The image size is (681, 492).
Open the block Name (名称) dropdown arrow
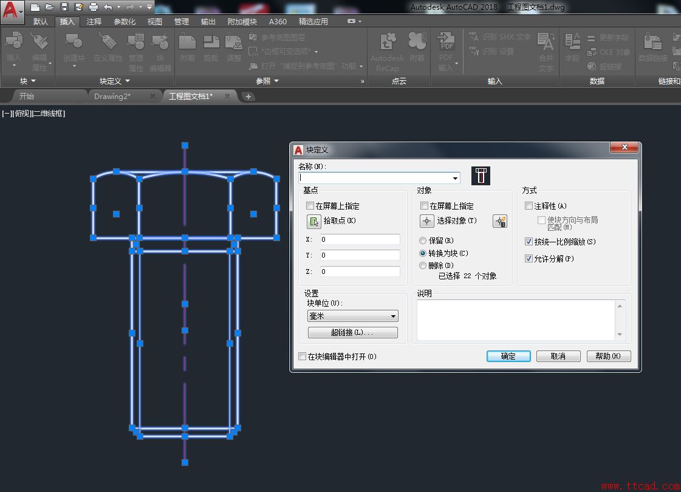click(x=455, y=178)
